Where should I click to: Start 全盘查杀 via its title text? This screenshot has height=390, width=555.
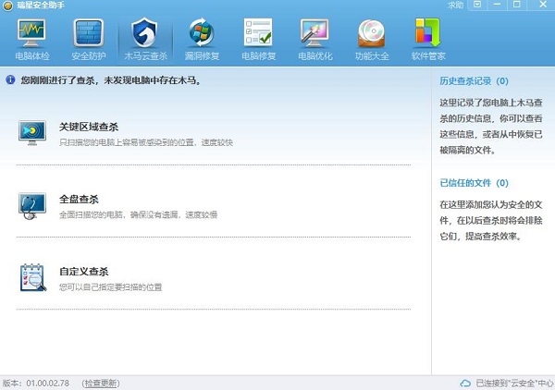[79, 199]
